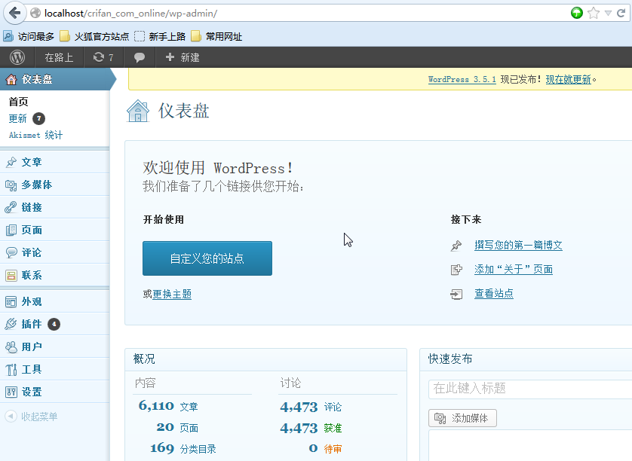The height and width of the screenshot is (461, 632).
Task: Click the 更换主题 link
Action: click(172, 295)
